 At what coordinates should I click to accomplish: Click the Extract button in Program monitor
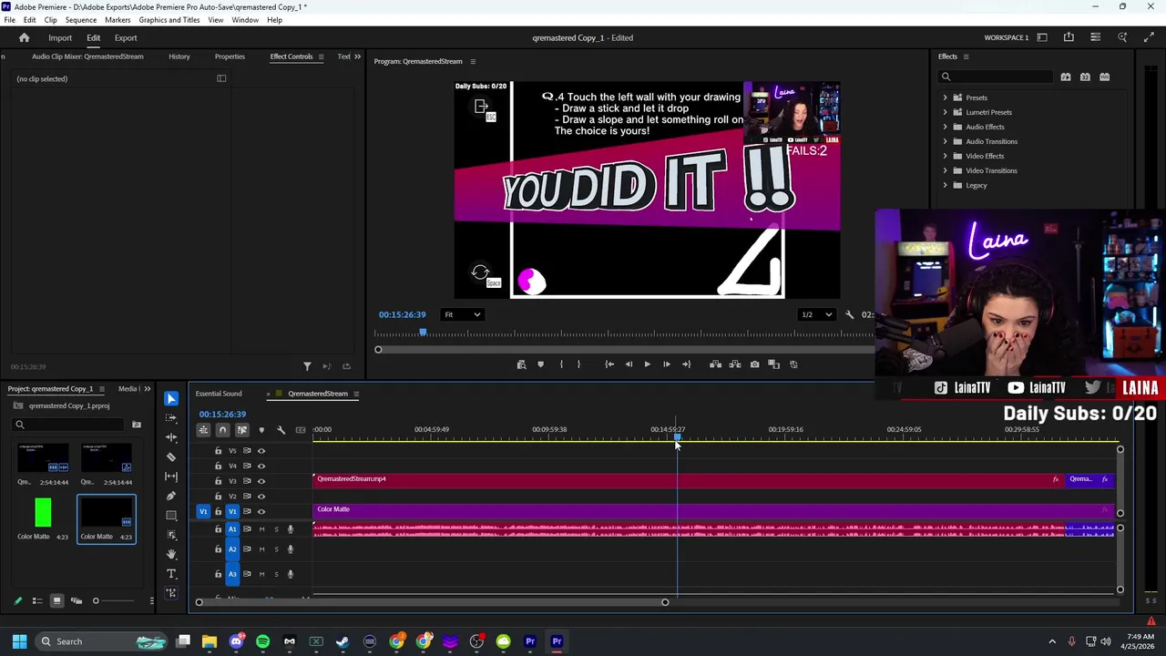click(x=735, y=364)
